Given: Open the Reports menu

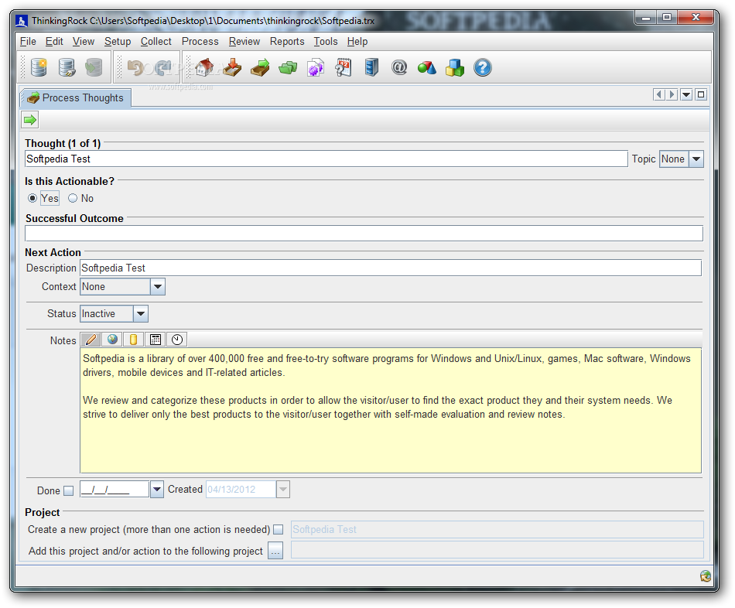Looking at the screenshot, I should click(287, 41).
